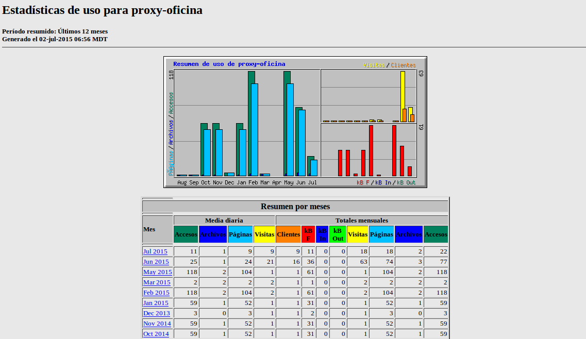Click the orange Clientes column header

288,234
